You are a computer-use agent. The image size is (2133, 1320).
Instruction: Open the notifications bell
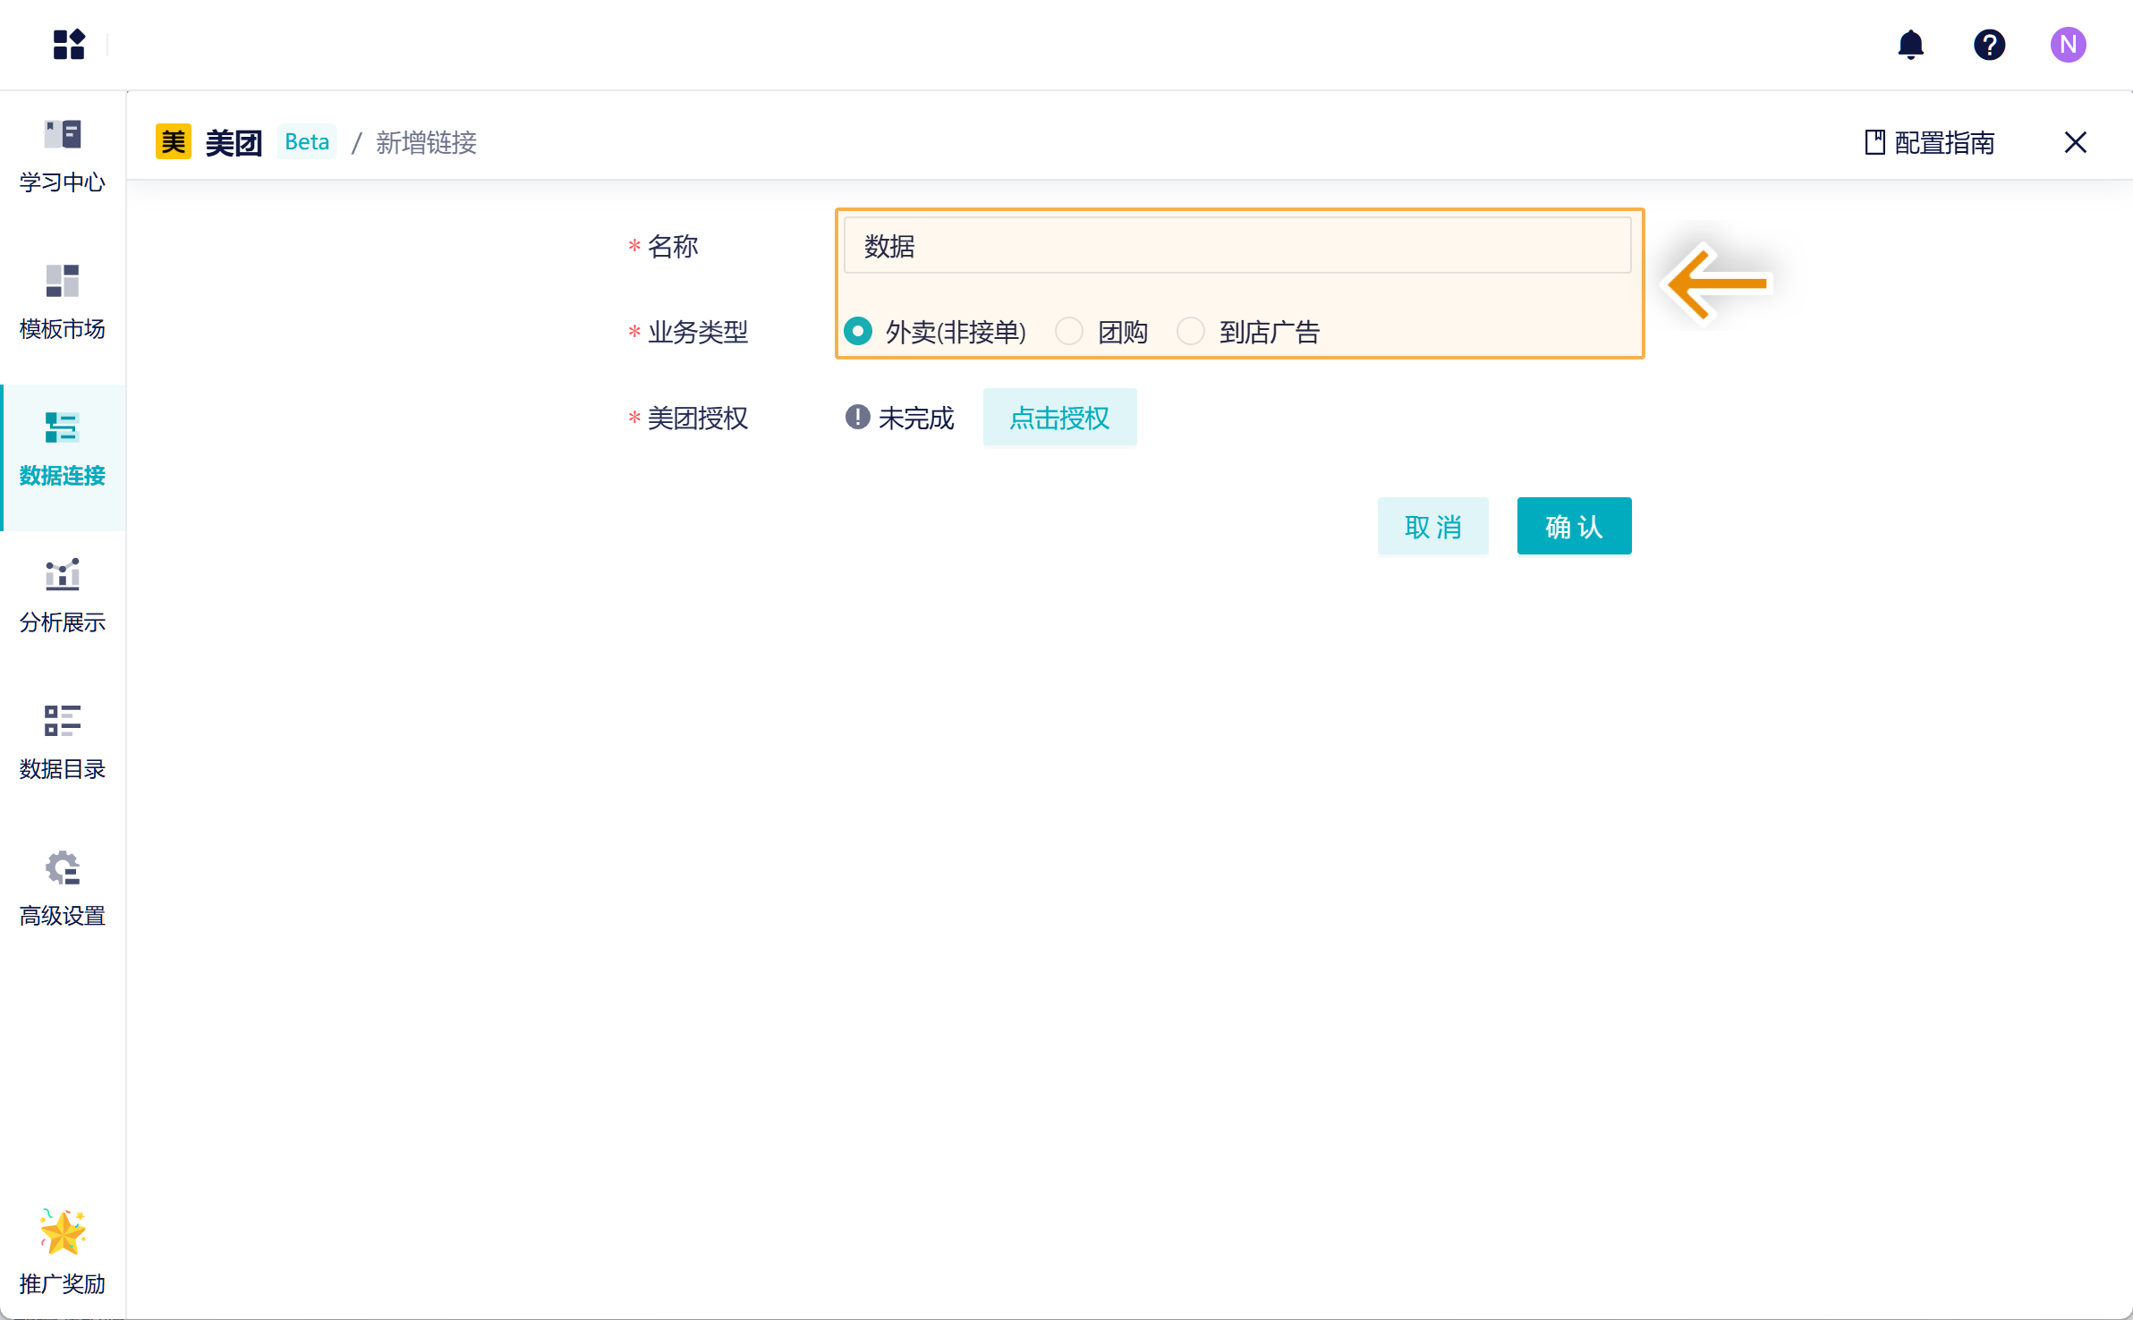click(1910, 44)
